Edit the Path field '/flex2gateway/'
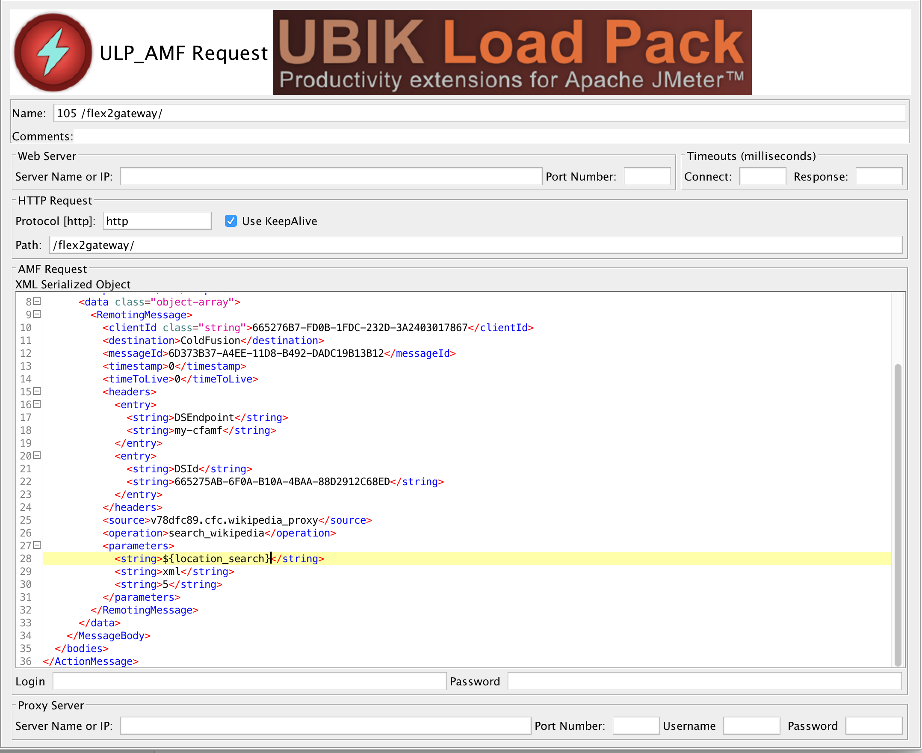The image size is (922, 753). coord(476,245)
